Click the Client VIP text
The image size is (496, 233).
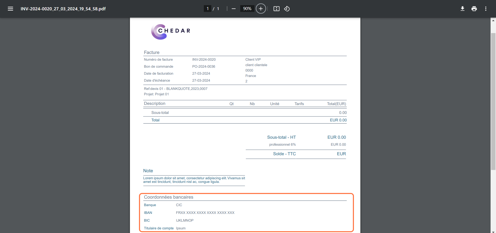[x=253, y=59]
